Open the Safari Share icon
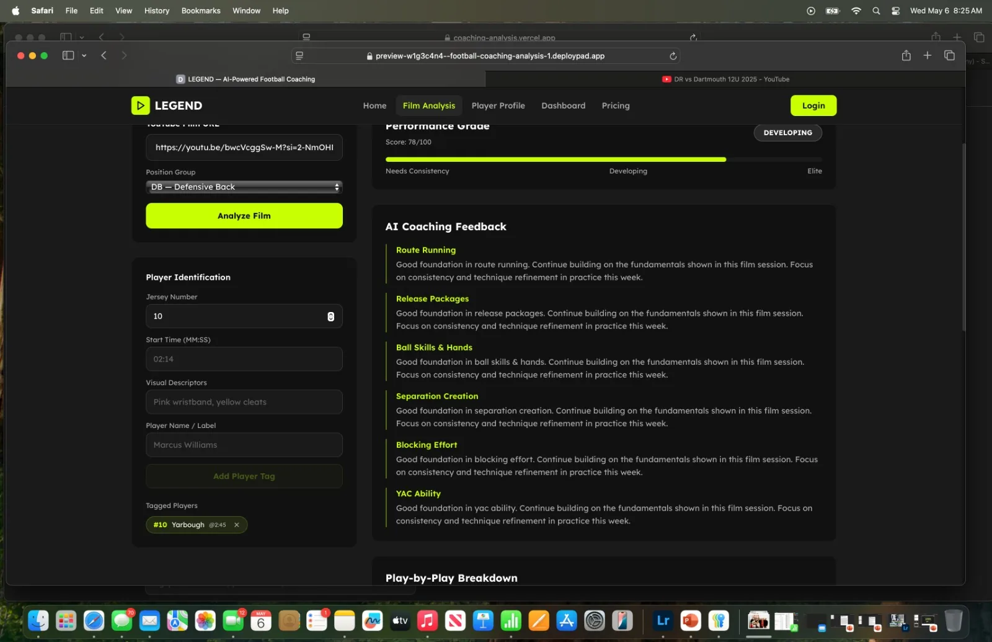Image resolution: width=992 pixels, height=642 pixels. pyautogui.click(x=906, y=55)
